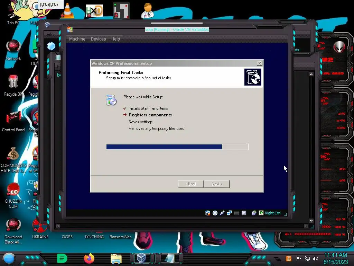Click 'Registers components' task text
The image size is (354, 266).
point(150,115)
